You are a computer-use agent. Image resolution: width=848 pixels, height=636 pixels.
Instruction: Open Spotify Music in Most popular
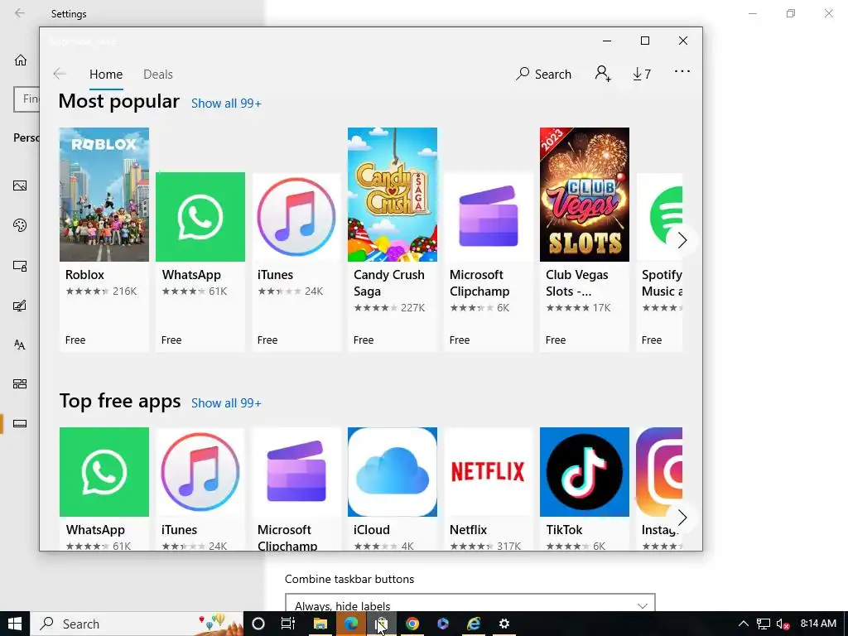(x=659, y=262)
